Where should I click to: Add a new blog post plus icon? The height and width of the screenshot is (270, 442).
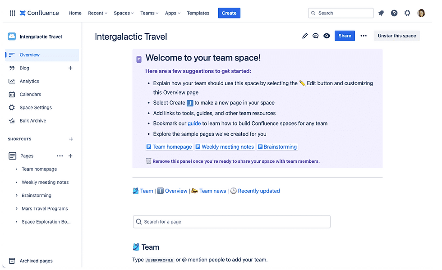click(70, 68)
